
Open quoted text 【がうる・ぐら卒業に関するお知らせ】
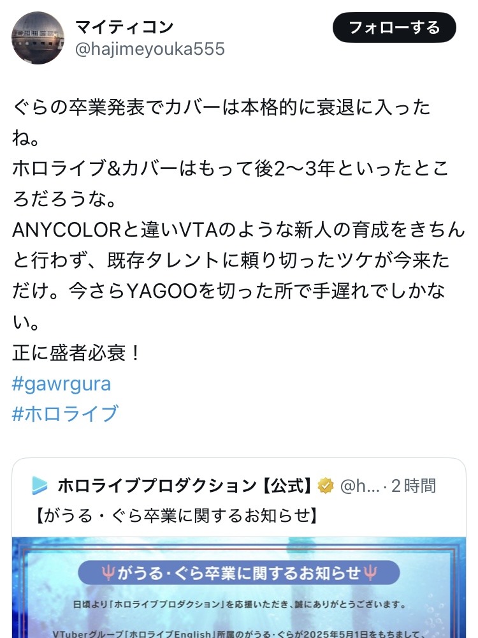pyautogui.click(x=177, y=516)
